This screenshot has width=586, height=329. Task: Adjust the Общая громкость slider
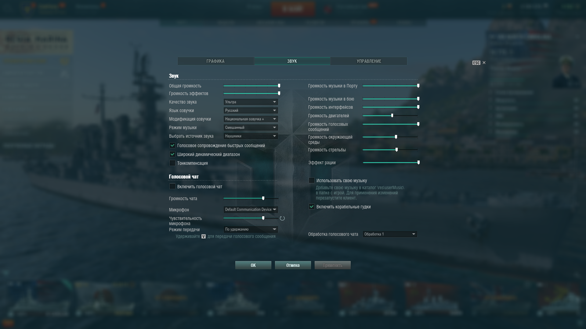tap(251, 86)
